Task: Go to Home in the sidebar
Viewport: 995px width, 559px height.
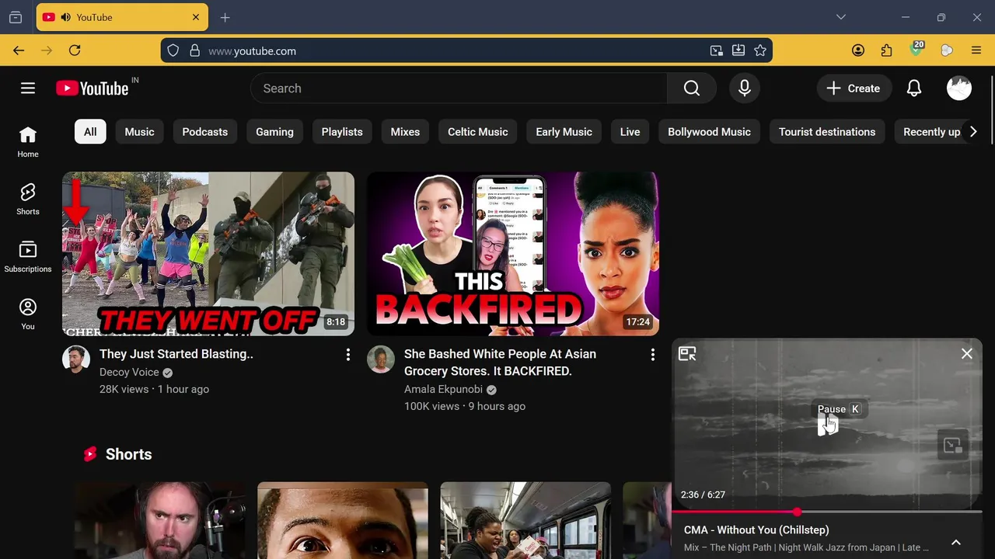Action: [28, 142]
